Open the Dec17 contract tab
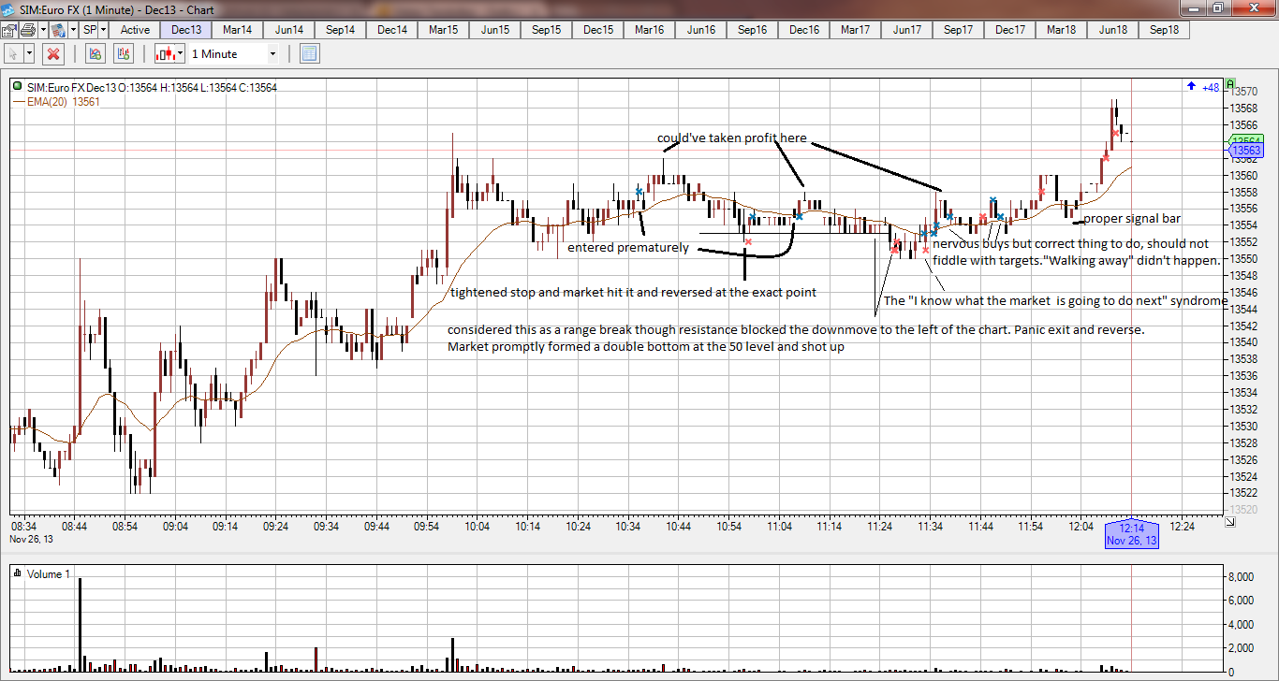This screenshot has width=1279, height=681. [x=1010, y=30]
